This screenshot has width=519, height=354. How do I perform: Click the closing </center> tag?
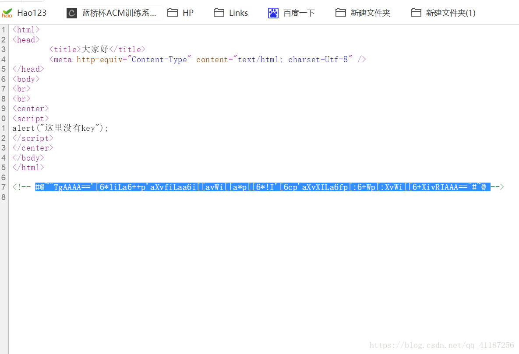33,148
